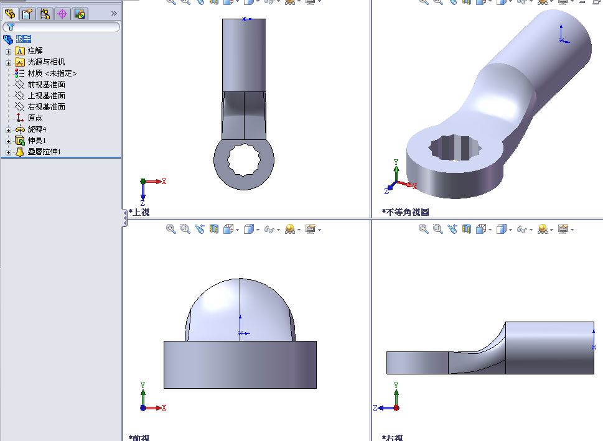
Task: Expand the 注解 annotations folder
Action: [9, 52]
